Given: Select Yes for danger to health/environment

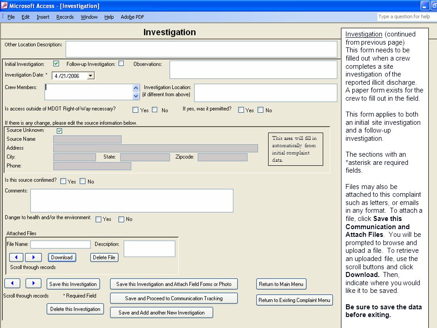Looking at the screenshot, I should coord(98,219).
